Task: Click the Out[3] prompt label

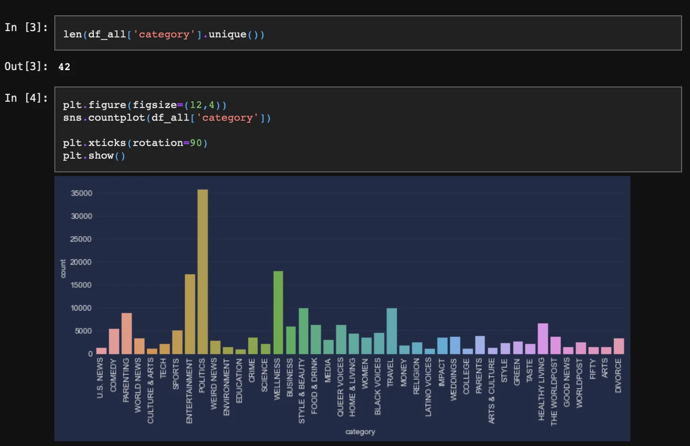Action: [26, 66]
